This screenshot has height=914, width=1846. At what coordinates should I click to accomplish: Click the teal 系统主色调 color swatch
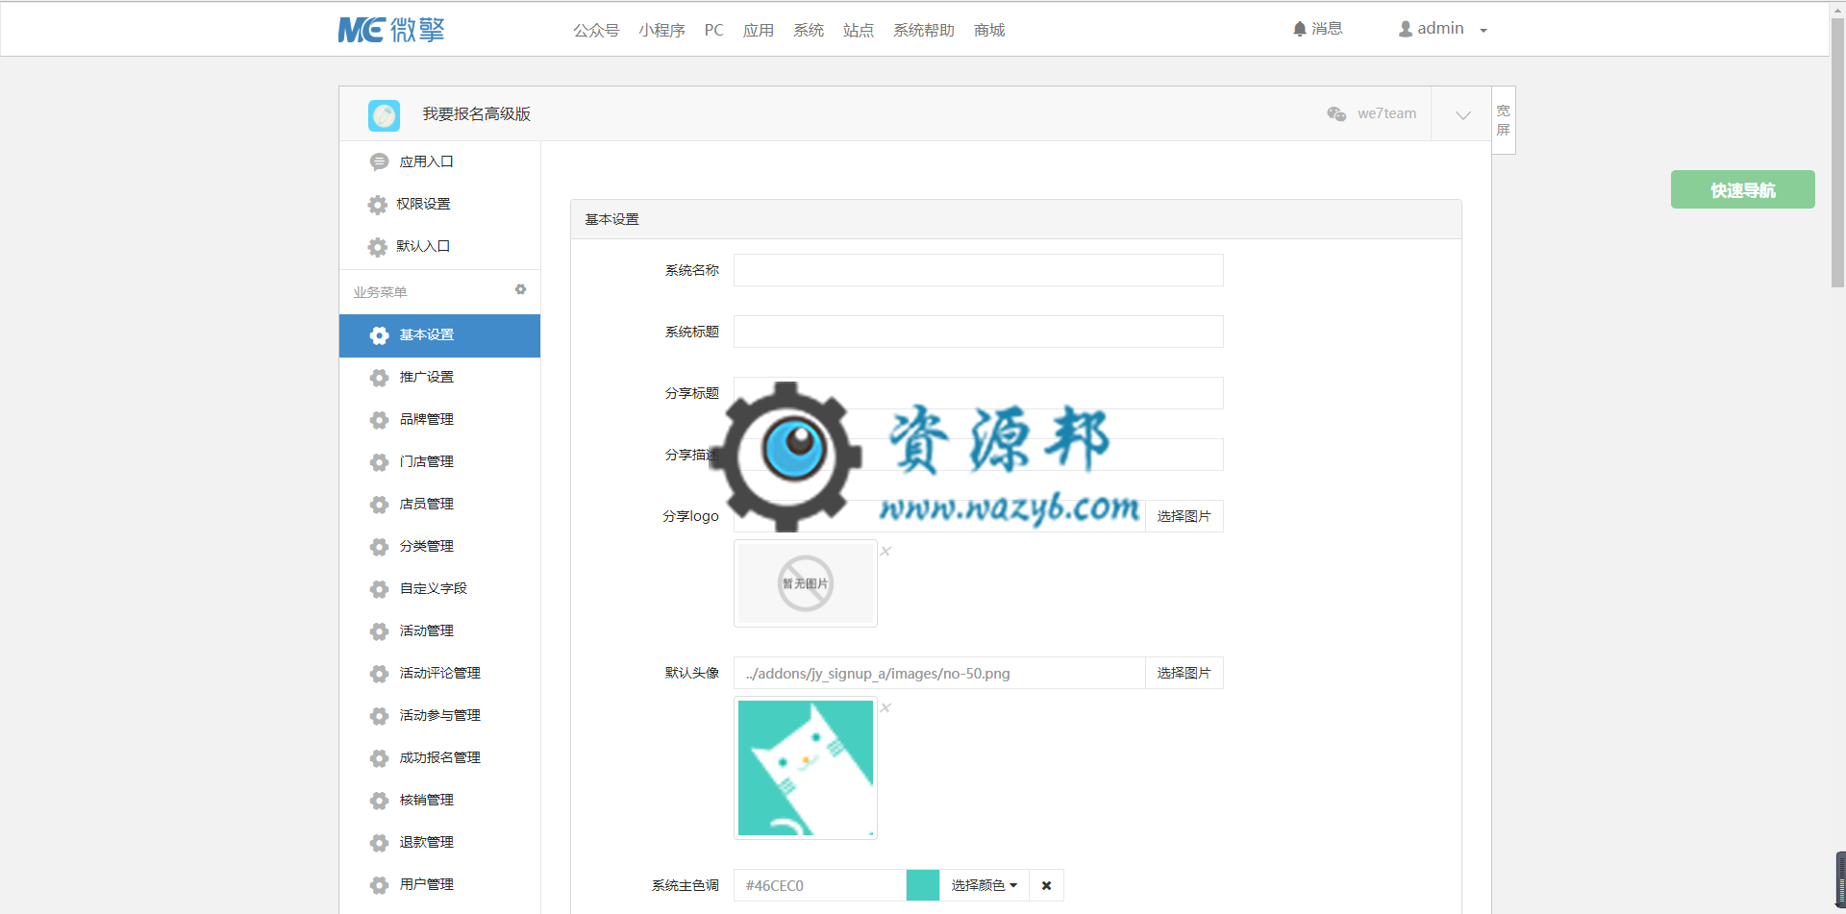[x=923, y=885]
